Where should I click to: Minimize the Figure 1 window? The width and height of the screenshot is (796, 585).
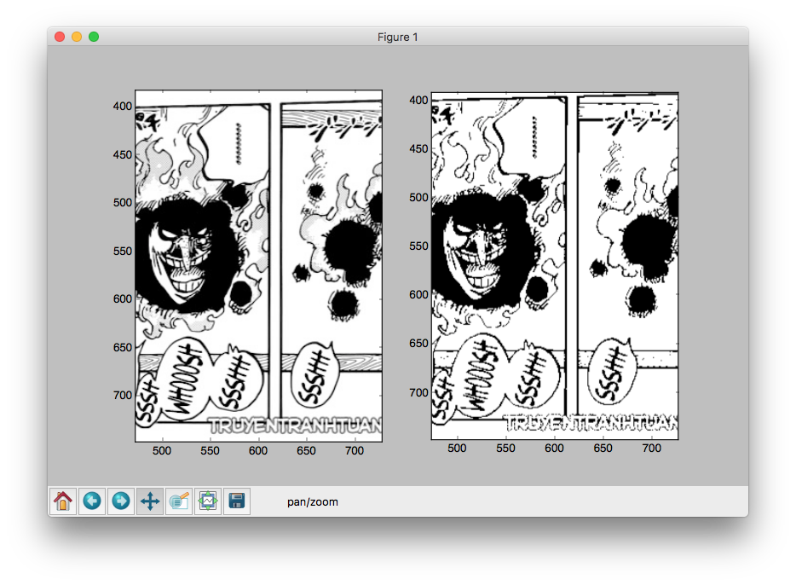pyautogui.click(x=77, y=37)
